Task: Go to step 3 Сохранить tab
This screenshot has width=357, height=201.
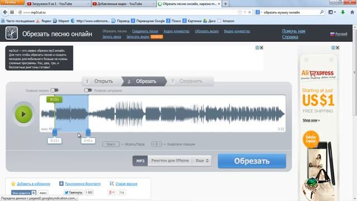Action: point(190,82)
